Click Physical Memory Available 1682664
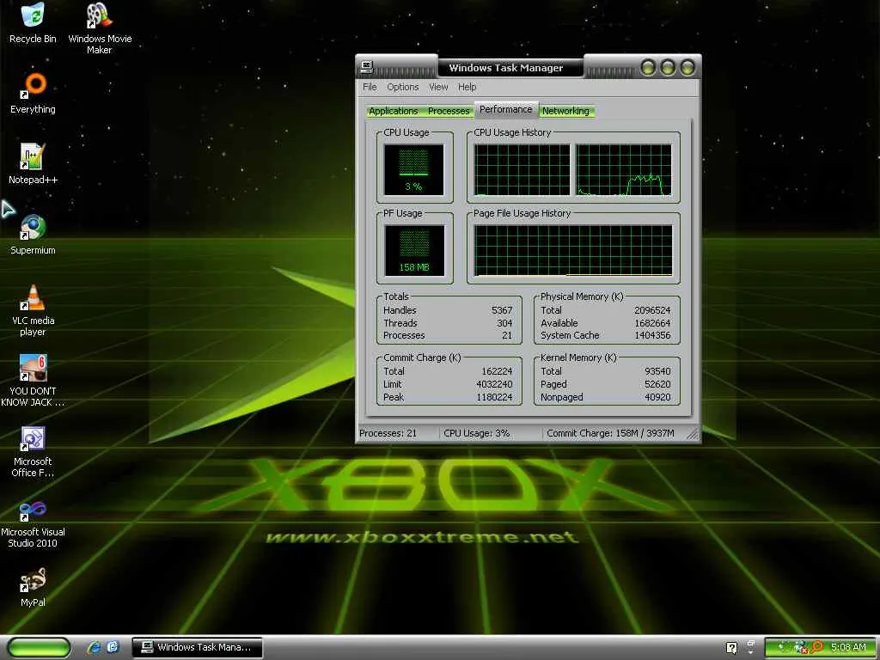The width and height of the screenshot is (880, 660). click(652, 323)
